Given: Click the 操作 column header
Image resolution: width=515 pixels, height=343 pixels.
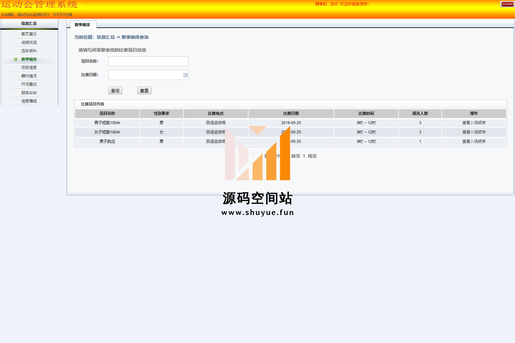Looking at the screenshot, I should (474, 113).
